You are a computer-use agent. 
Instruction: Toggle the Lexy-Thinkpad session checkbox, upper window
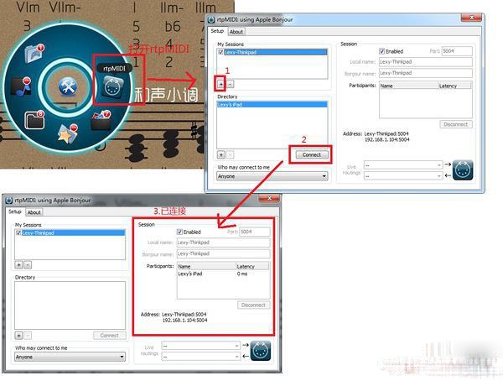click(x=220, y=52)
